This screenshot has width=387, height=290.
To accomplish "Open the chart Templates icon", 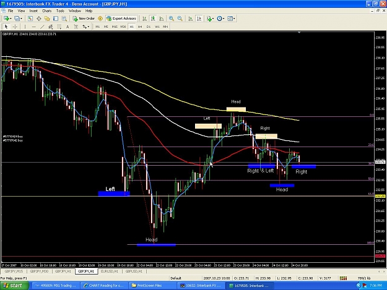I will point(230,19).
